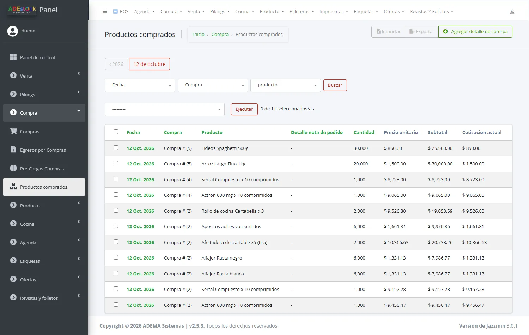Image resolution: width=529 pixels, height=335 pixels.
Task: Open the Impresoras top menu
Action: 334,12
